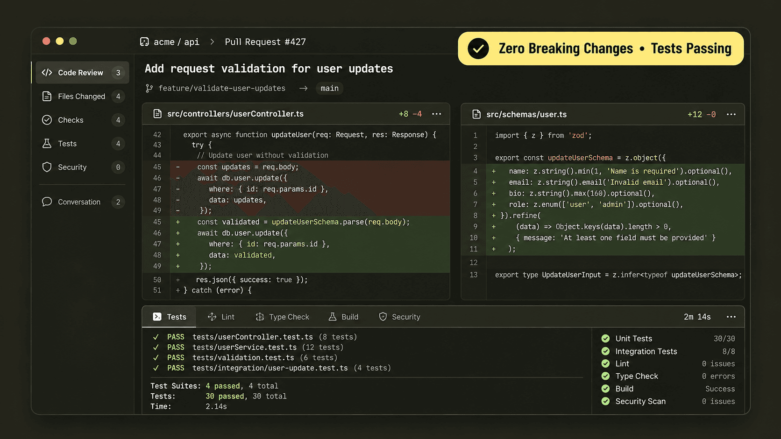Click the file icon for src/schemas/user.ts
Image resolution: width=781 pixels, height=439 pixels.
click(476, 114)
